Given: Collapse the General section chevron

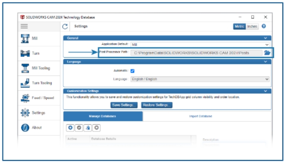Looking at the screenshot, I should tap(266, 38).
